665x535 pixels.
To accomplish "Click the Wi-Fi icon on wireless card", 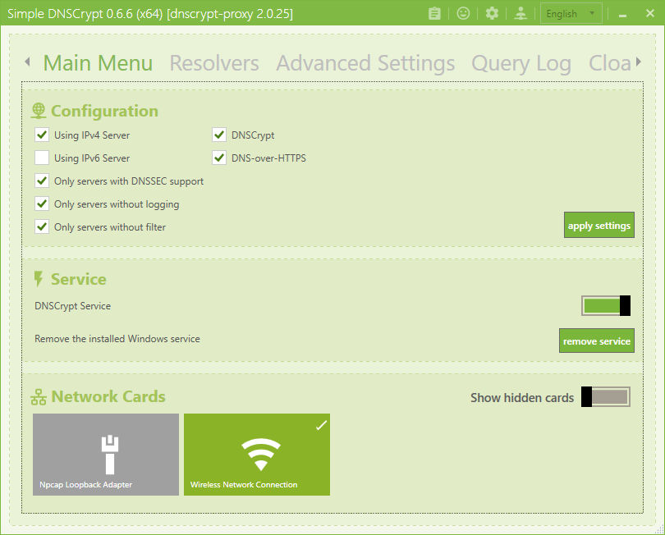I will (x=261, y=454).
